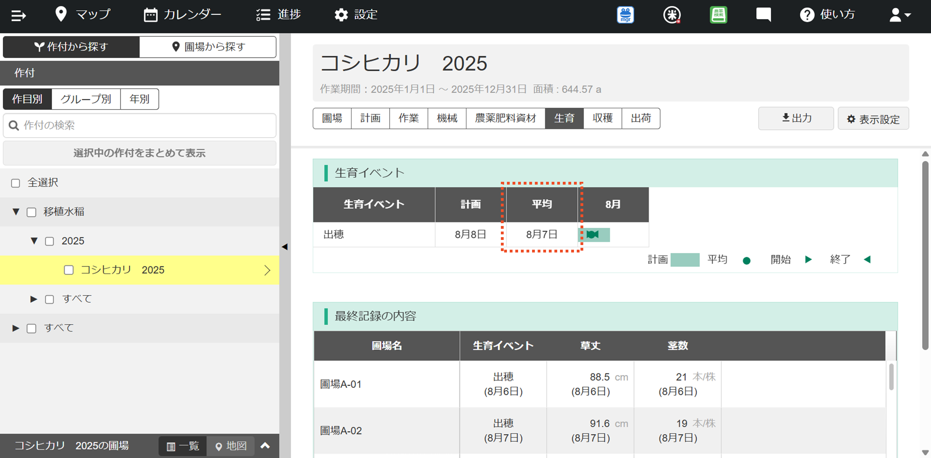Open the 設定 settings menu
This screenshot has width=931, height=458.
tap(356, 14)
